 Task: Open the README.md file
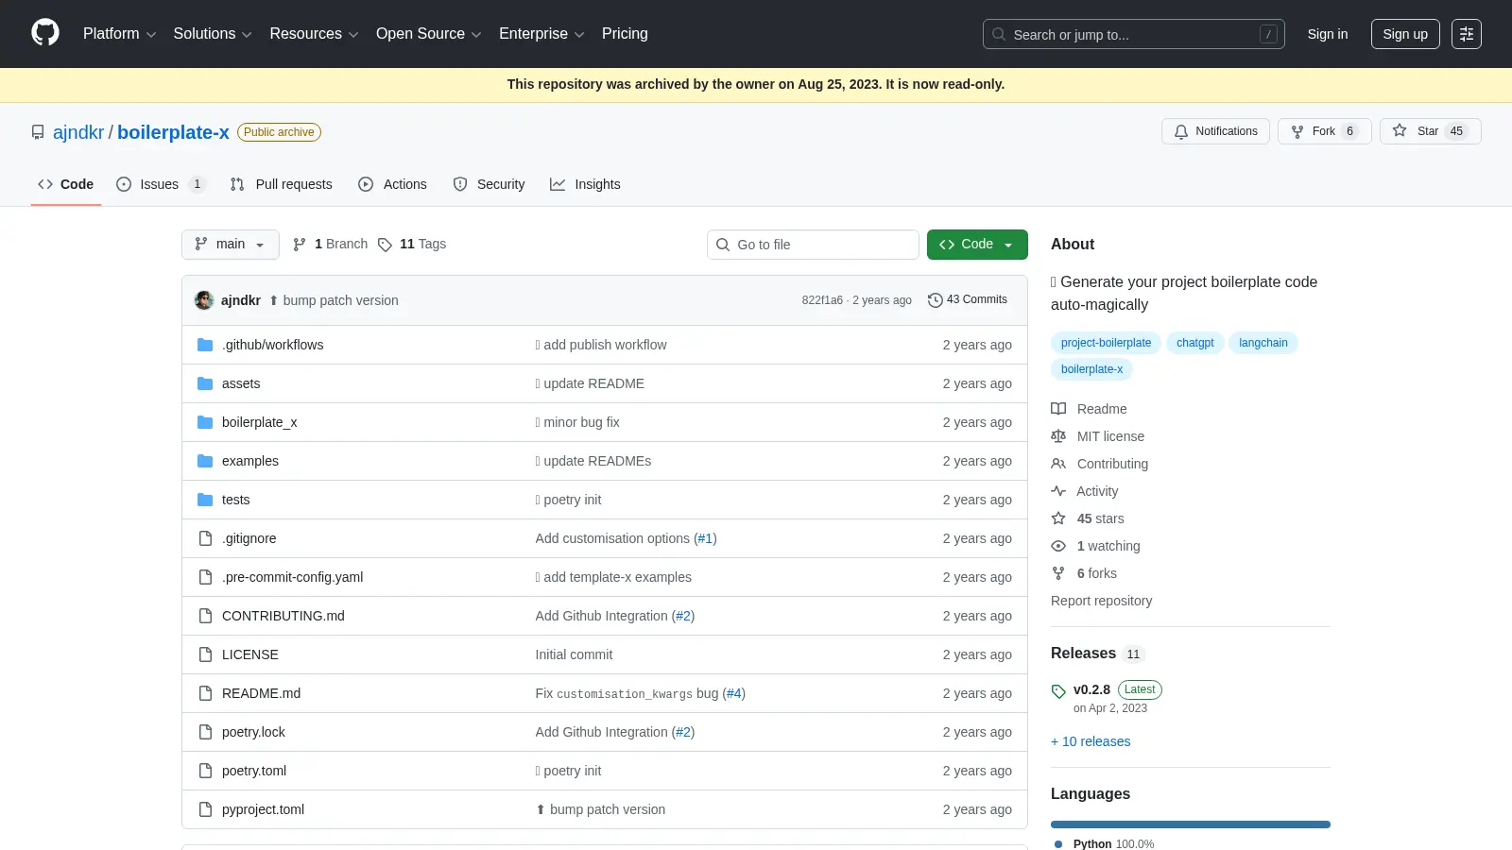click(261, 693)
